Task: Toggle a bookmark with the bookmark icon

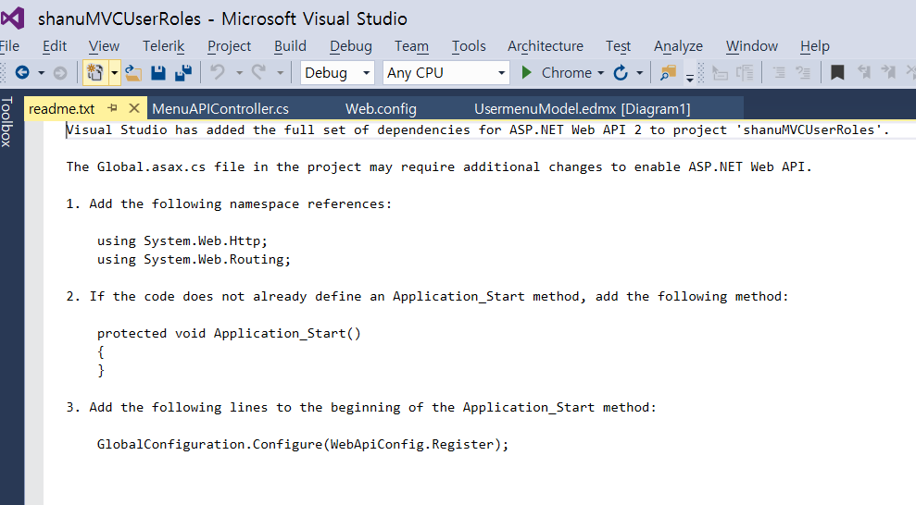Action: (837, 72)
